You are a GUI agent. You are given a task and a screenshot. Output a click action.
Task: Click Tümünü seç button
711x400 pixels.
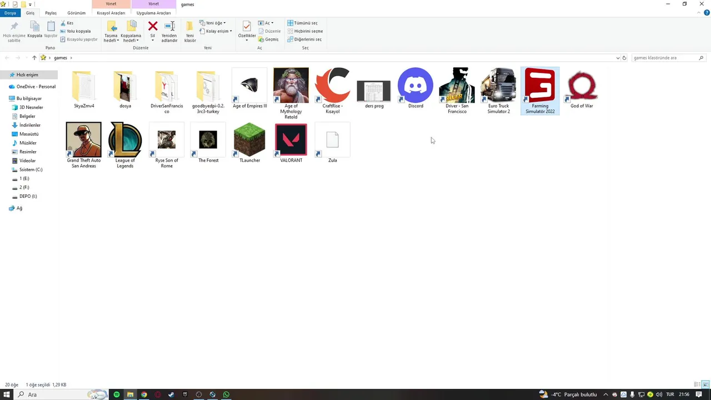pos(303,23)
